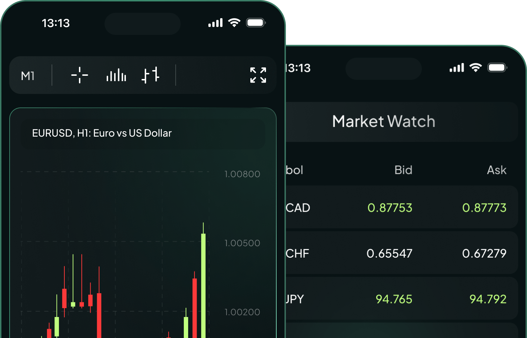
Task: Select the CAD bid price 0.87753
Action: [x=390, y=208]
